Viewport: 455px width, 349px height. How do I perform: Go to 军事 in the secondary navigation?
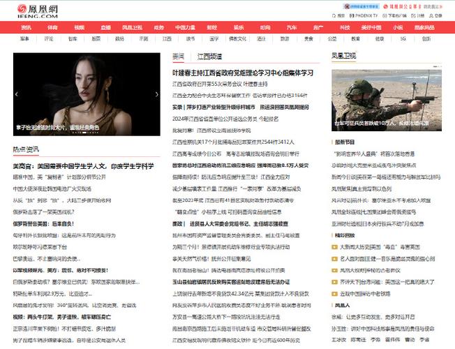(24, 38)
